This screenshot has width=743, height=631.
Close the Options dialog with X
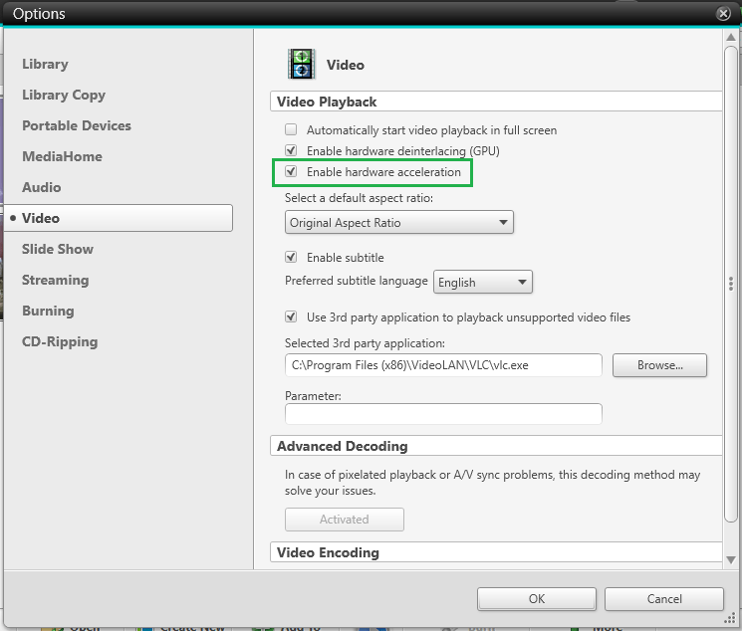tap(723, 14)
